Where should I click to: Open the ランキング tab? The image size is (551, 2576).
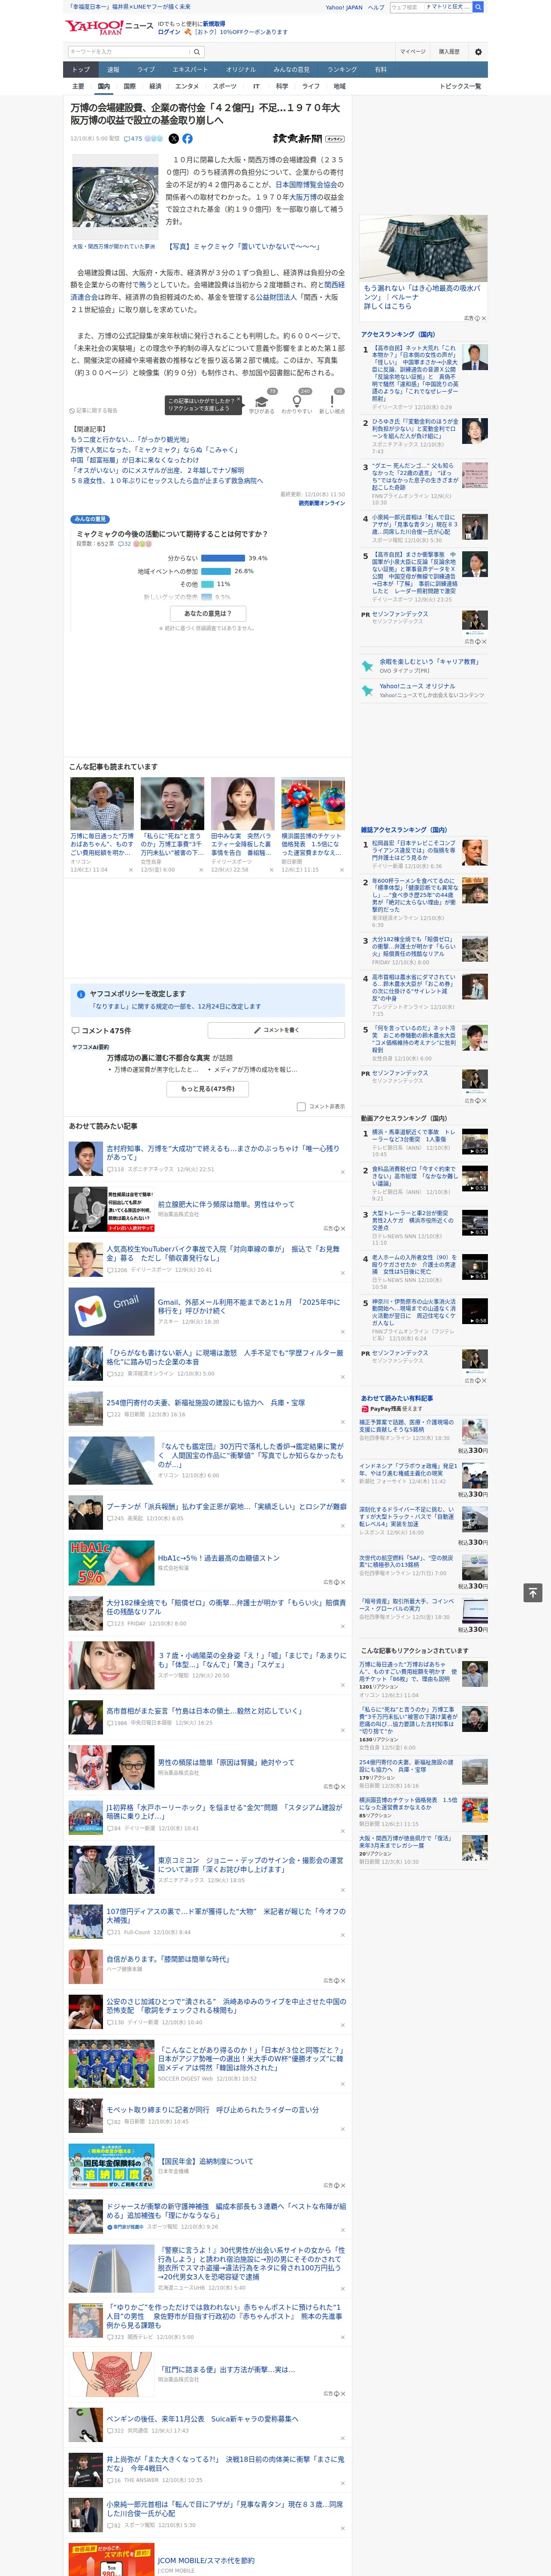point(342,70)
